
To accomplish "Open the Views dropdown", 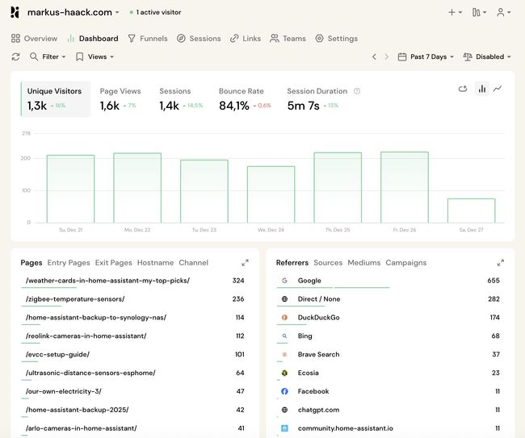I will 94,56.
